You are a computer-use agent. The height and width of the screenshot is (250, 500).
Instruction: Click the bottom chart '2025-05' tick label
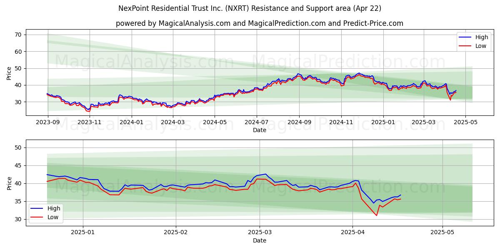coord(442,233)
